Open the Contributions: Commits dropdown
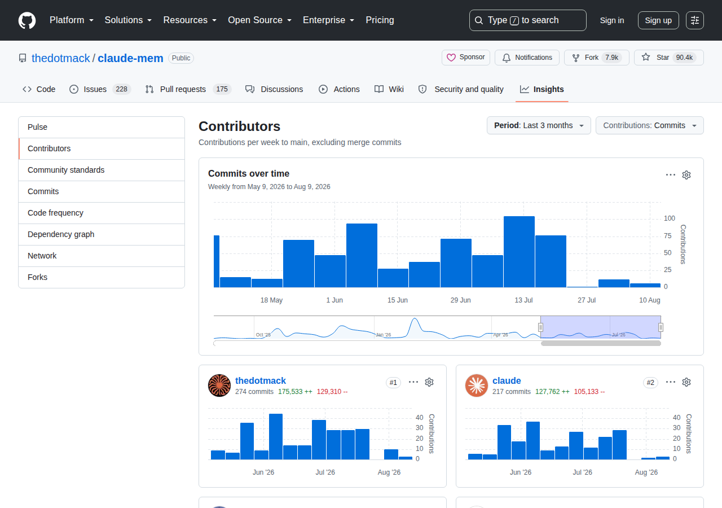Viewport: 722px width, 508px height. [650, 125]
